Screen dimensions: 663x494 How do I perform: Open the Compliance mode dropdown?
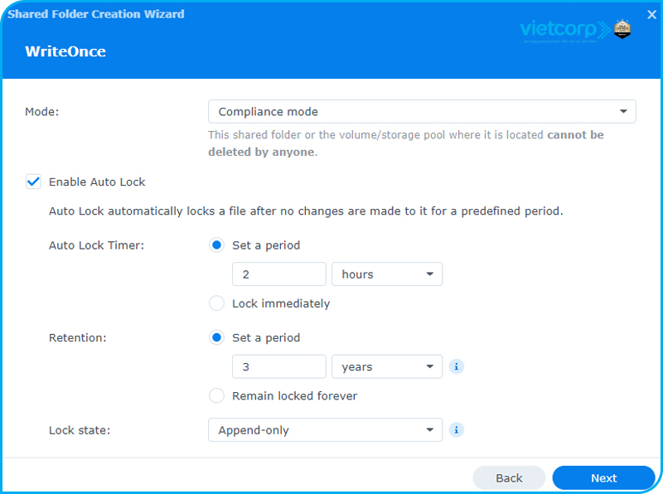coord(422,112)
